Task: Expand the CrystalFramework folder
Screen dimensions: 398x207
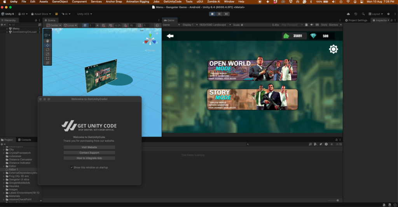Action: click(x=4, y=153)
